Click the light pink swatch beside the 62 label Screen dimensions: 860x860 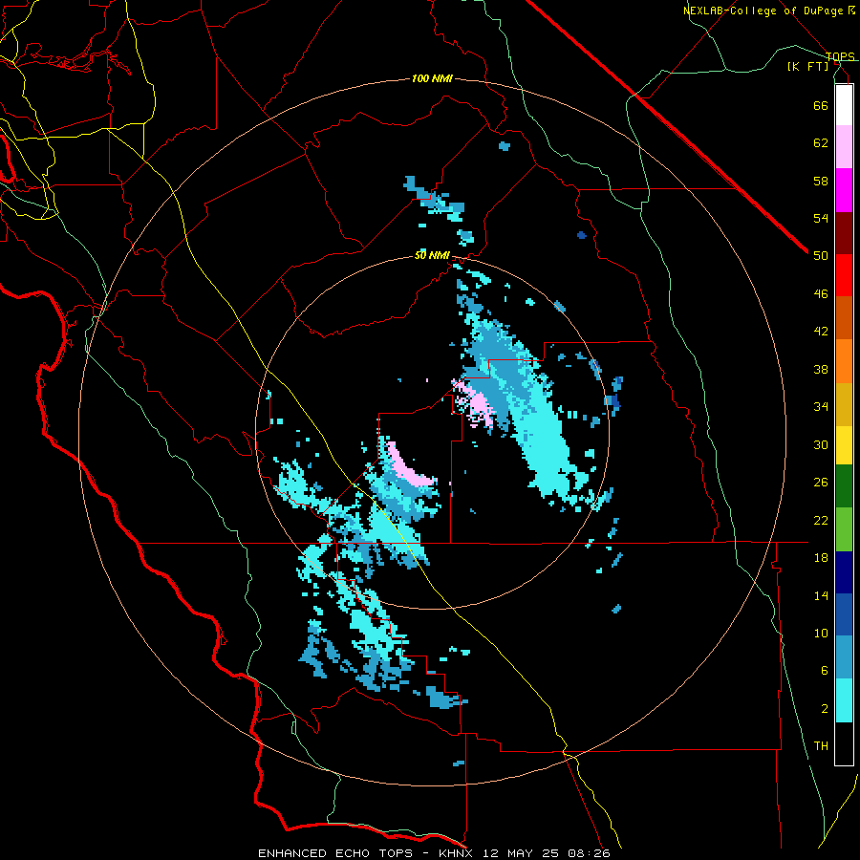click(x=844, y=147)
